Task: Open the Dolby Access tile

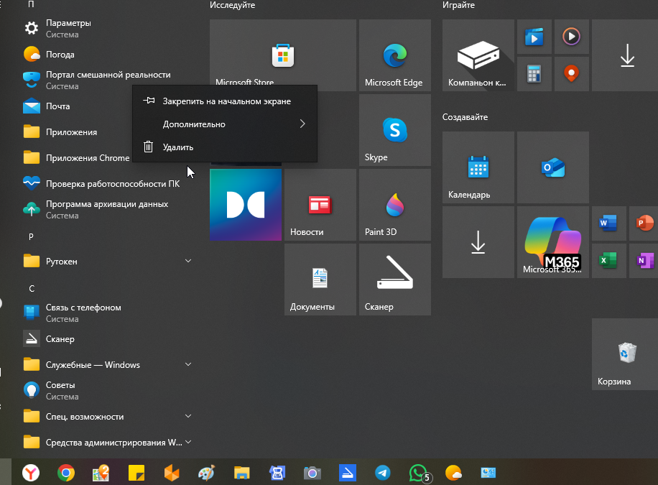Action: tap(246, 205)
